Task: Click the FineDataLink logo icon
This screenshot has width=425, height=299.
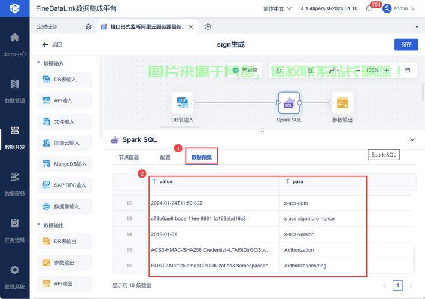Action: (x=14, y=8)
